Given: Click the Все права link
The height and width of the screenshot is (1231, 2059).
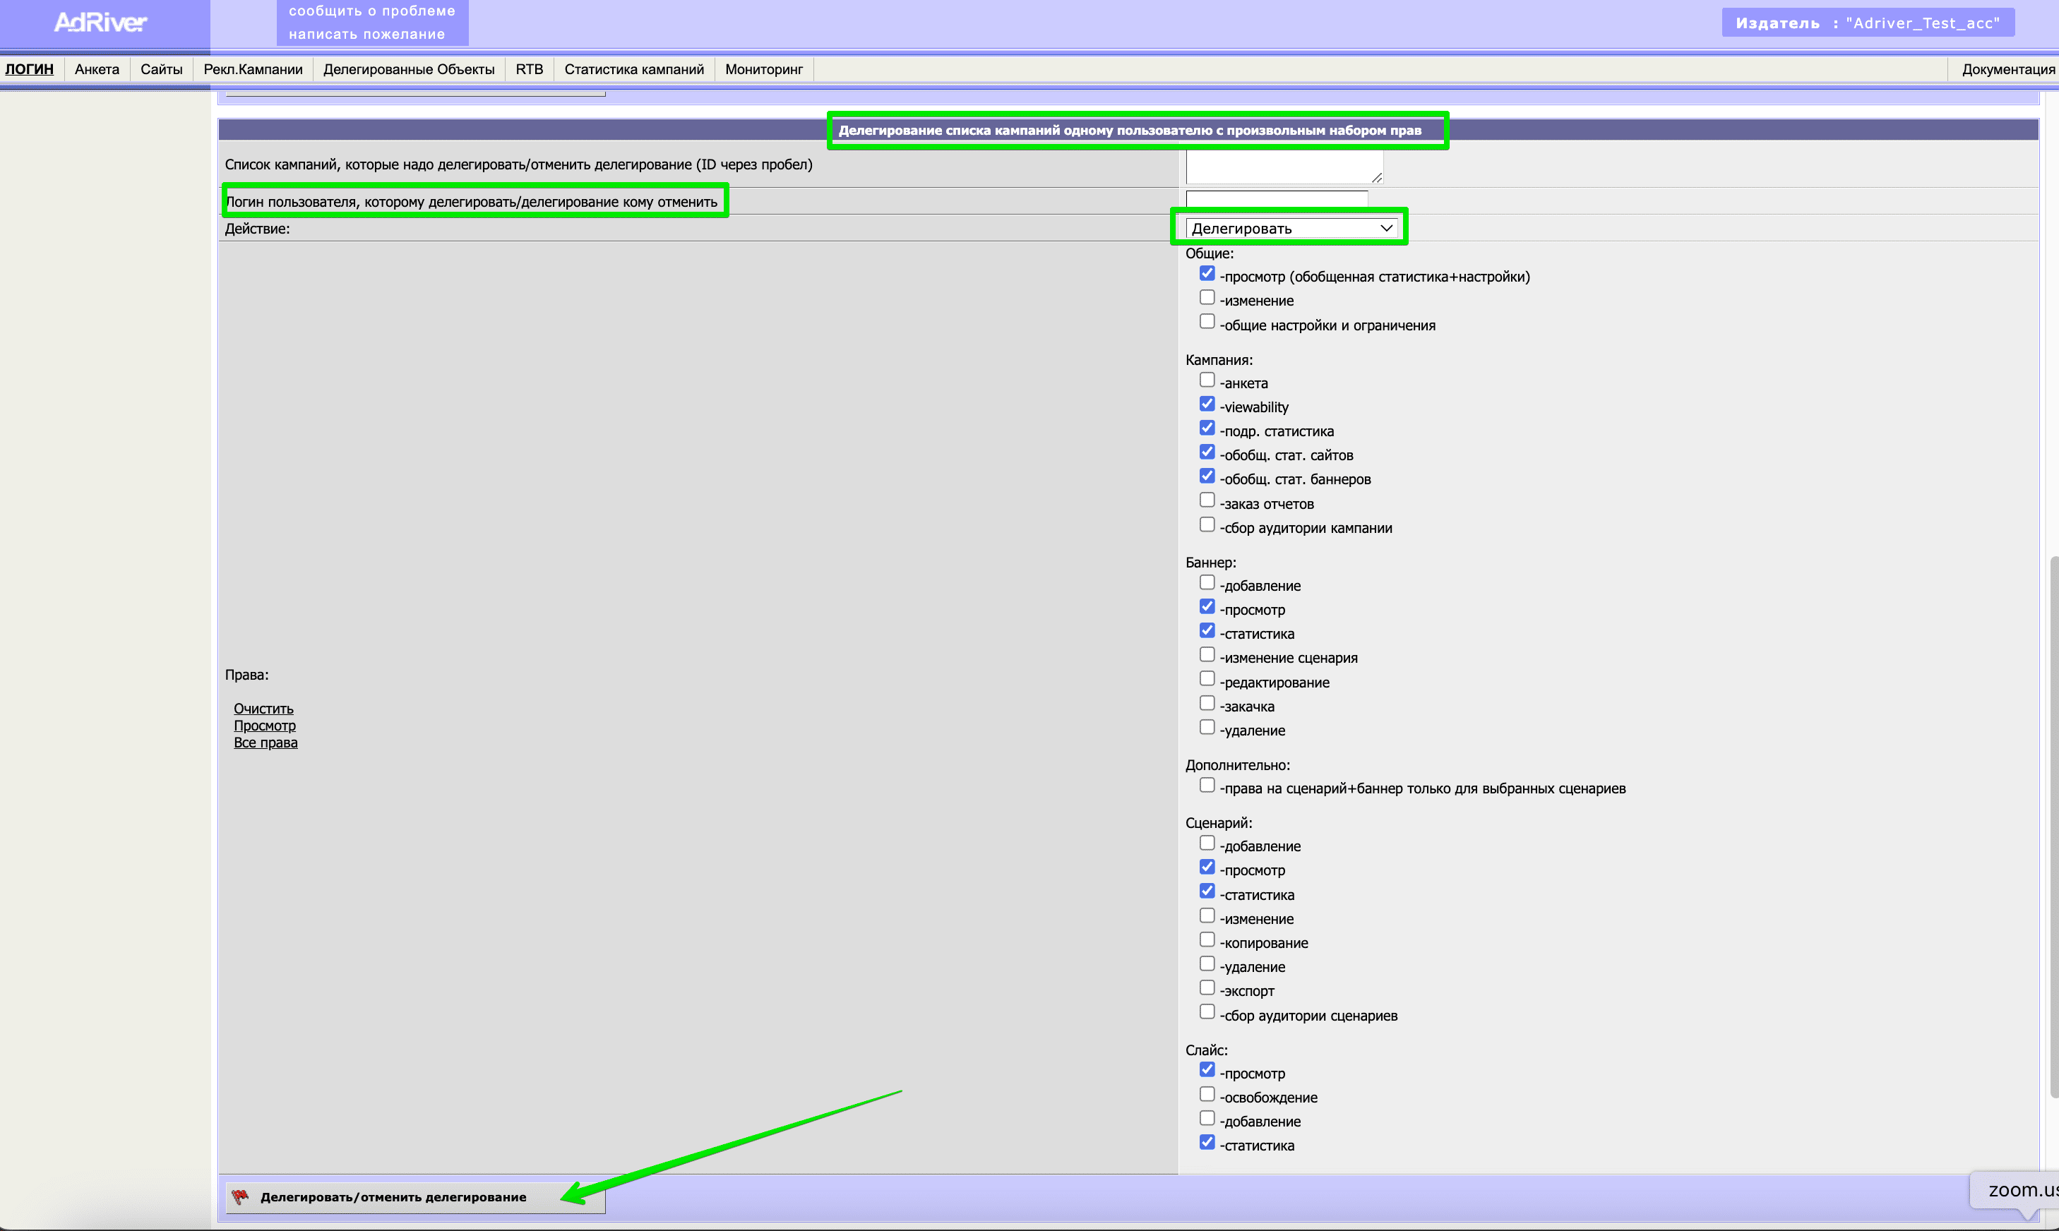Looking at the screenshot, I should click(x=265, y=743).
